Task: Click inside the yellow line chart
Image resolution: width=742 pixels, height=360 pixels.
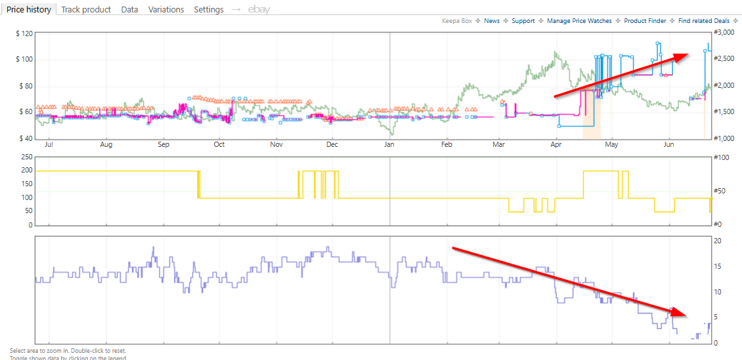Action: 374,191
